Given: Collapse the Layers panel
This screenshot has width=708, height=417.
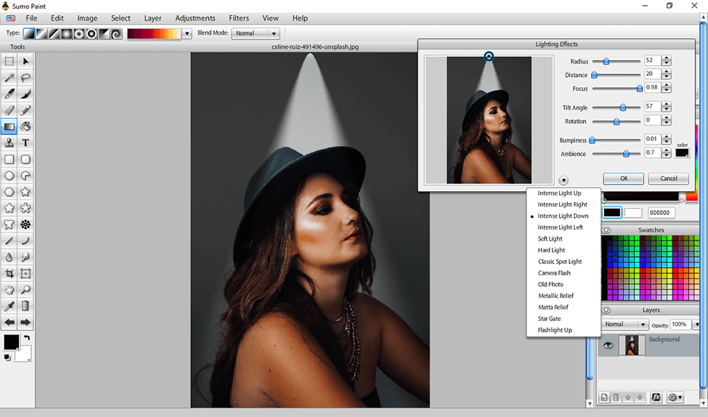Looking at the screenshot, I should point(606,311).
